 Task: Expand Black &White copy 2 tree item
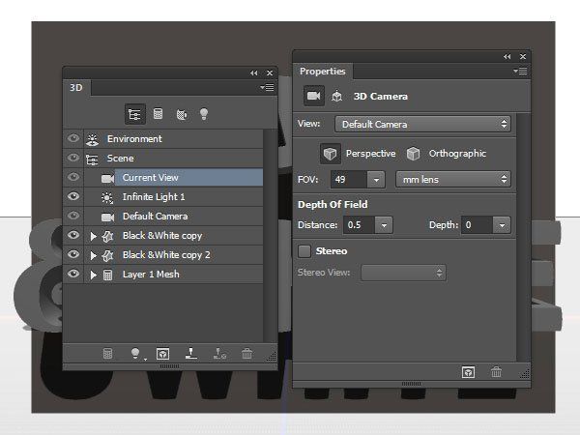93,255
